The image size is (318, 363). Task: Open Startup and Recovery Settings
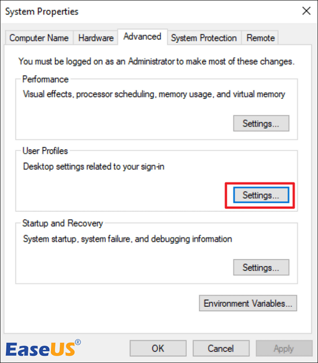click(x=261, y=267)
